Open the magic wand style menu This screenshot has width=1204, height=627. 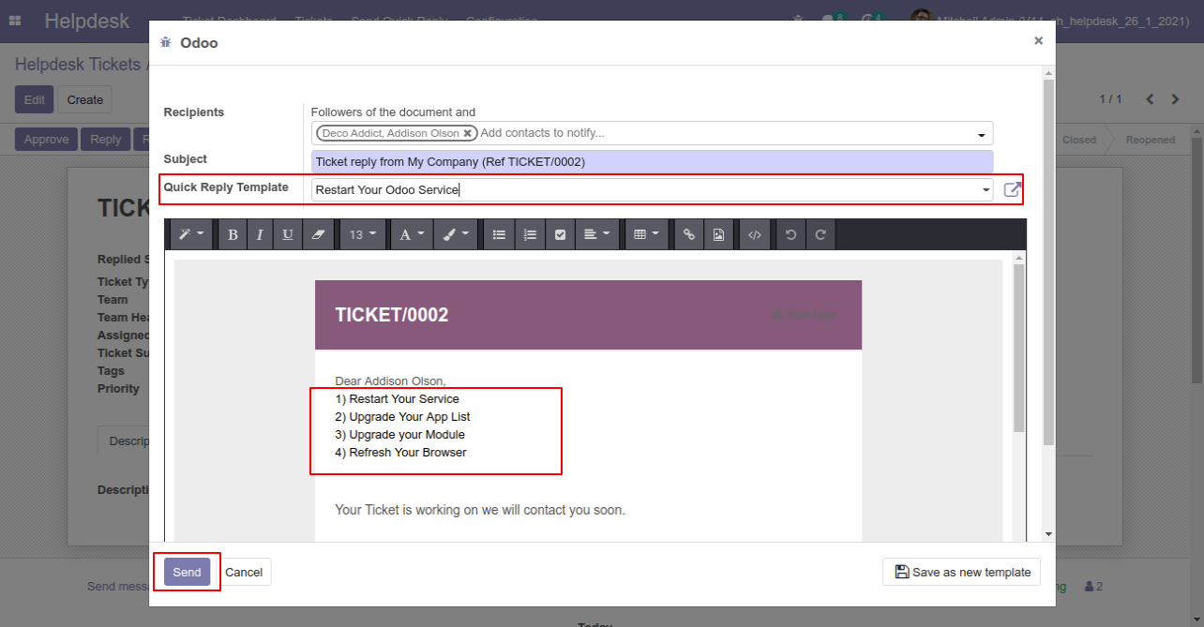point(191,235)
